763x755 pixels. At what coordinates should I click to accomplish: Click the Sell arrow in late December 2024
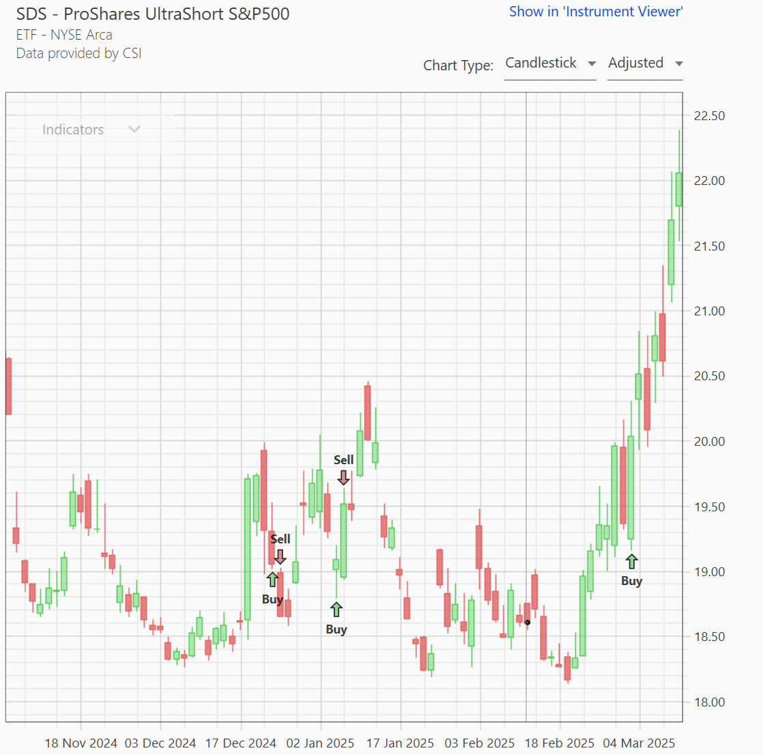tap(280, 556)
